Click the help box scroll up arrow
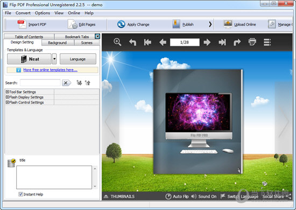The image size is (296, 210). [x=95, y=169]
